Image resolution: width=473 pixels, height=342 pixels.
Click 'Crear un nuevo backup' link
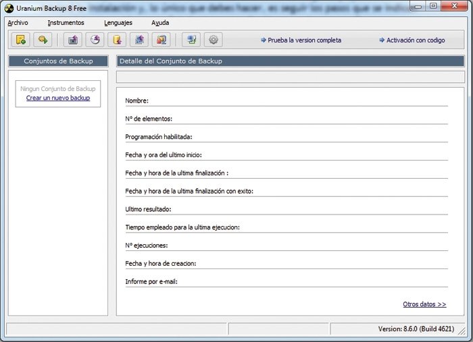click(58, 98)
